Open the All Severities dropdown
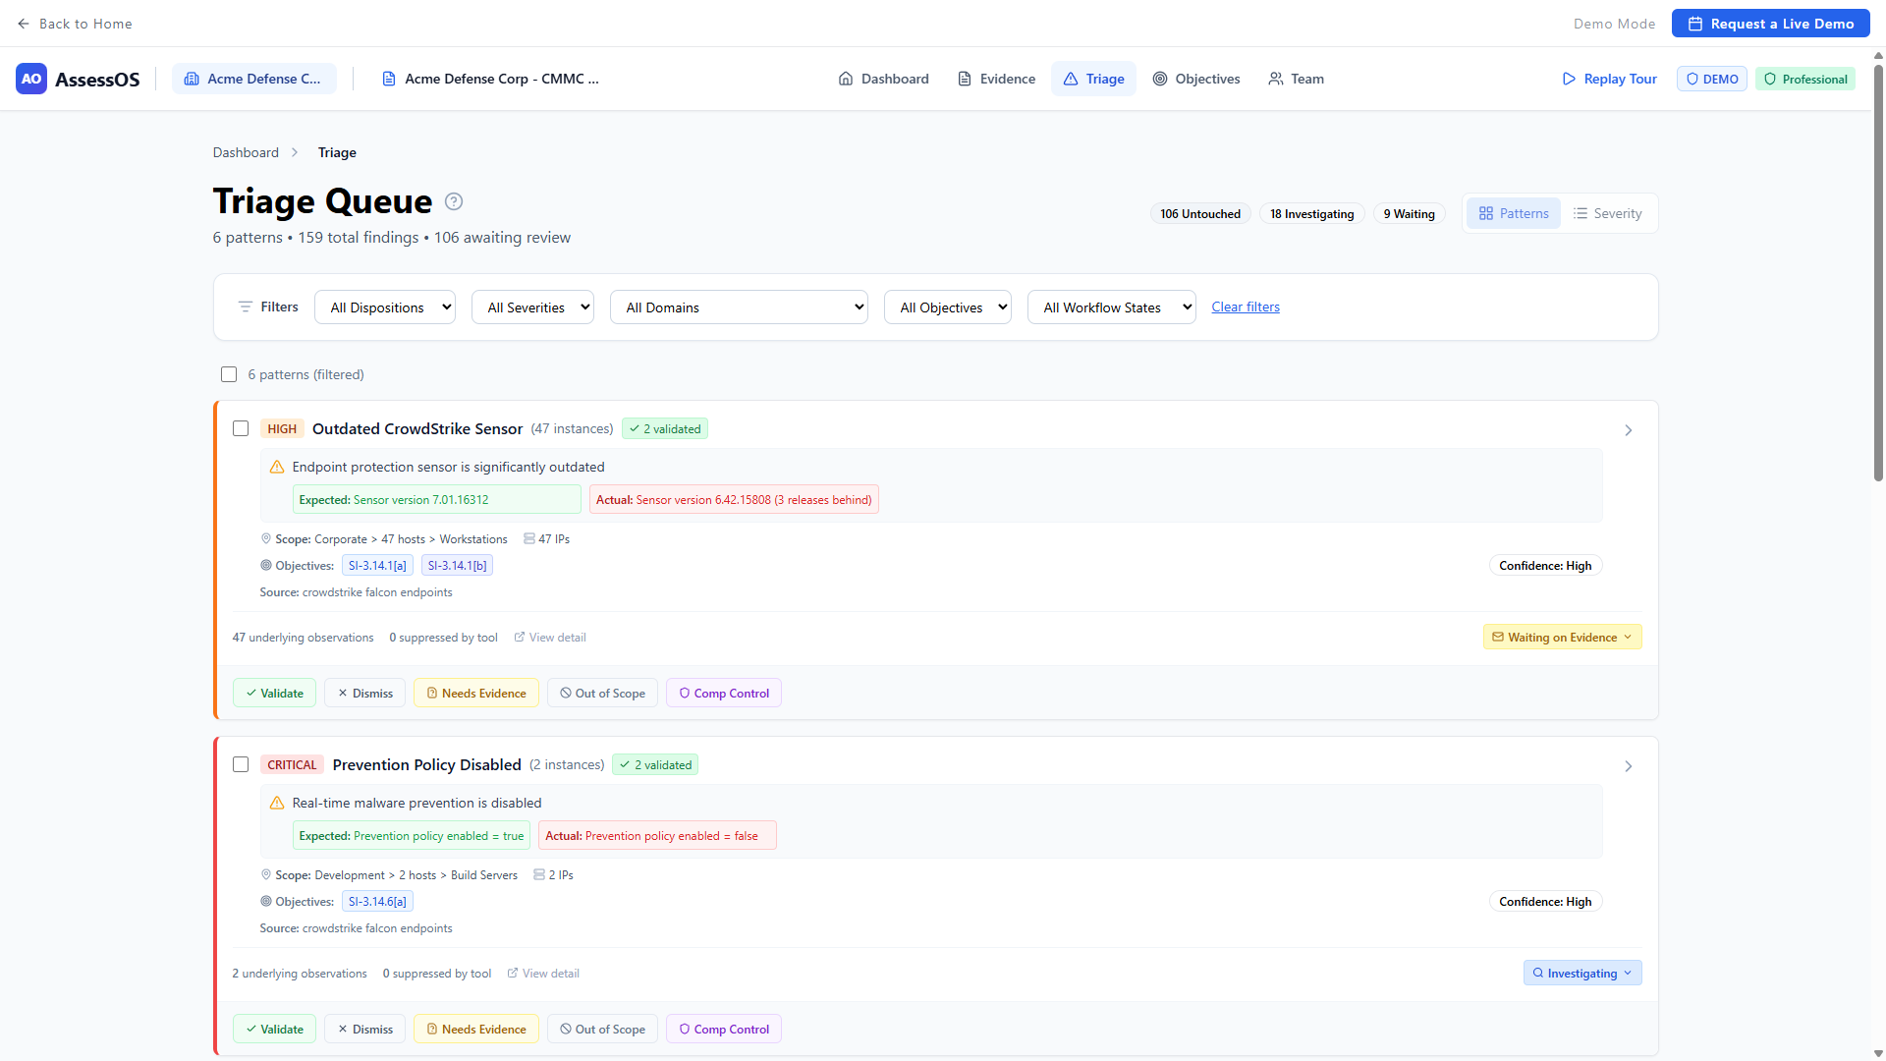Image resolution: width=1886 pixels, height=1061 pixels. tap(532, 307)
